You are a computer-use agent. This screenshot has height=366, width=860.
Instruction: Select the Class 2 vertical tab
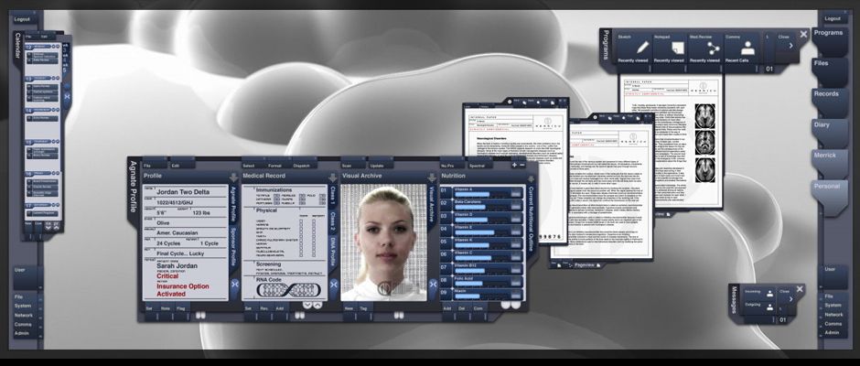(332, 221)
